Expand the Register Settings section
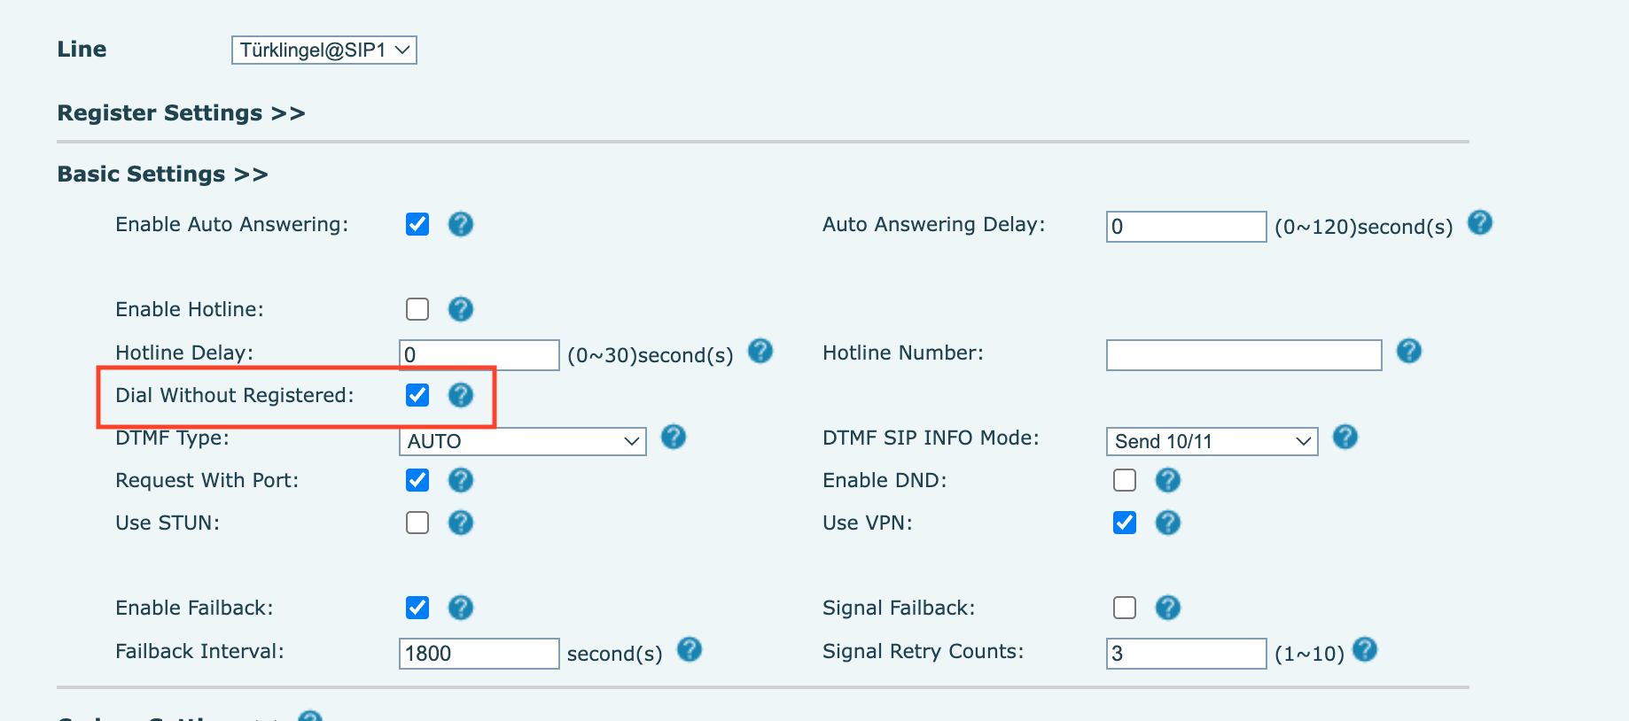The height and width of the screenshot is (721, 1629). 181,113
